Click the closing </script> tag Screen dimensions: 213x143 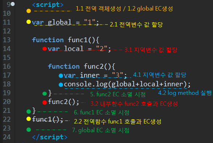(50, 137)
